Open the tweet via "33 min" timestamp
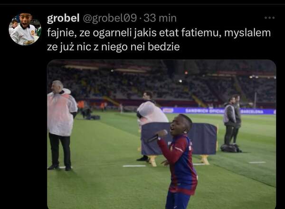The height and width of the screenshot is (209, 285). 160,18
